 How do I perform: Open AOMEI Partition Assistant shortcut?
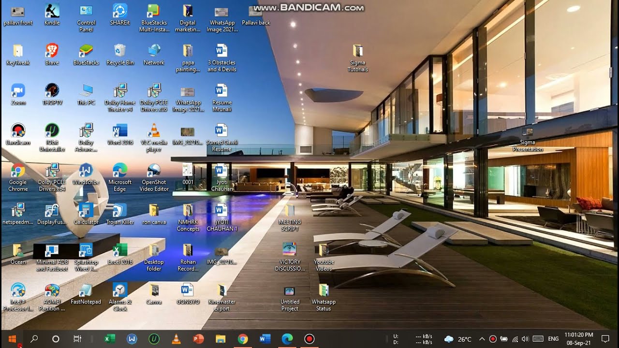point(52,297)
